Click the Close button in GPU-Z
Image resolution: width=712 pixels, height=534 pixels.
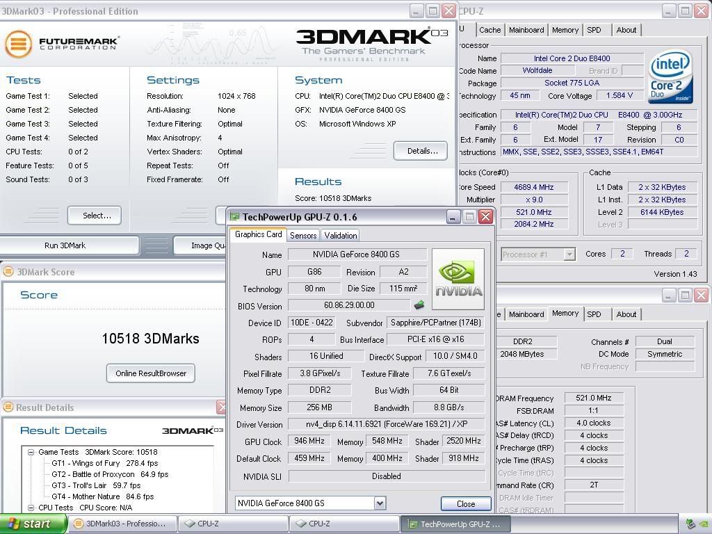[x=466, y=503]
